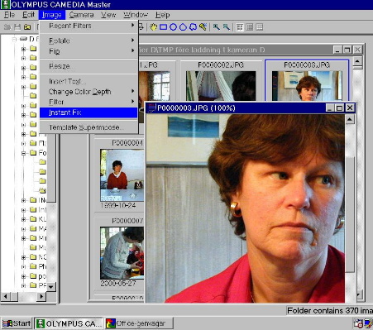The image size is (373, 330).
Task: Click the 'Folder contains 370' status text
Action: (330, 311)
